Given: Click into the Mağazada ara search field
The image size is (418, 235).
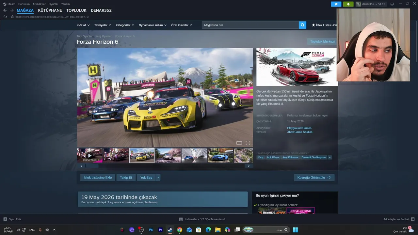Looking at the screenshot, I should click(x=250, y=25).
